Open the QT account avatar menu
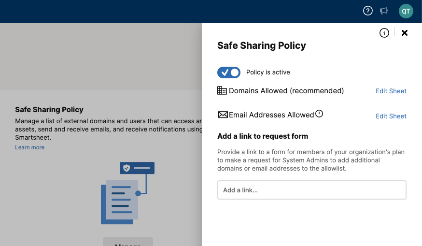Screen dimensions: 422x246 [x=406, y=11]
